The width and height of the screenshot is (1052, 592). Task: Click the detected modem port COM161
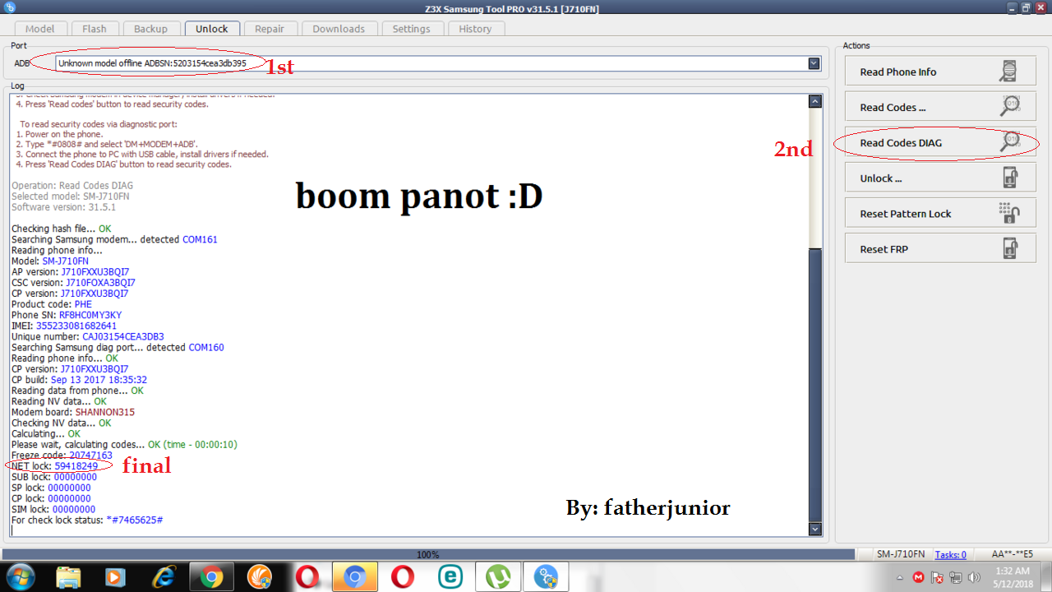tap(198, 239)
